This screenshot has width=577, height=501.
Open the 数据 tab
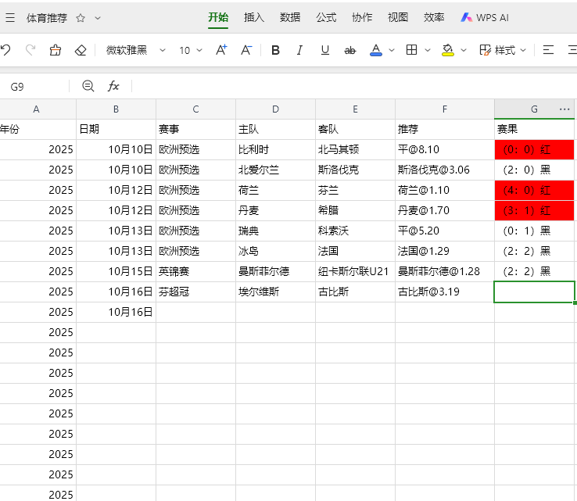click(x=290, y=18)
